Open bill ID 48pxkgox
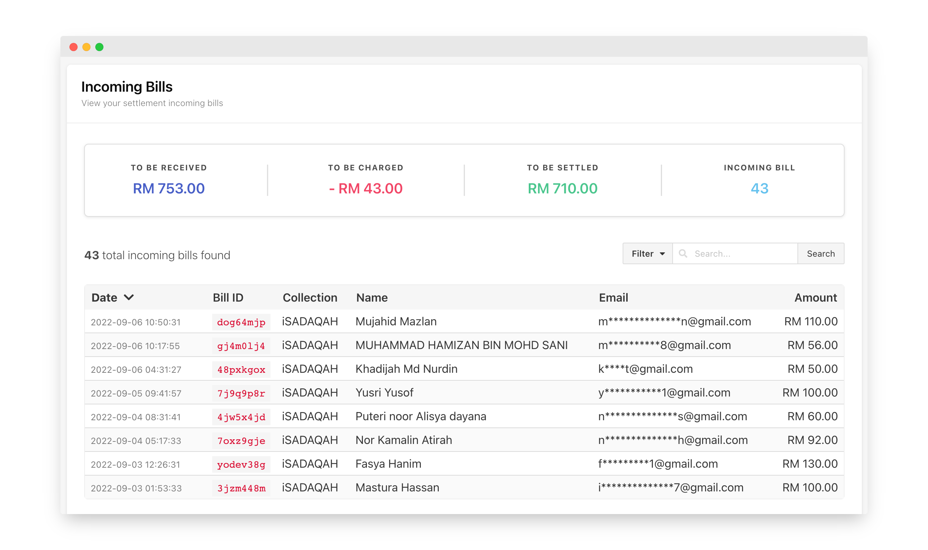This screenshot has height=550, width=928. coord(241,369)
